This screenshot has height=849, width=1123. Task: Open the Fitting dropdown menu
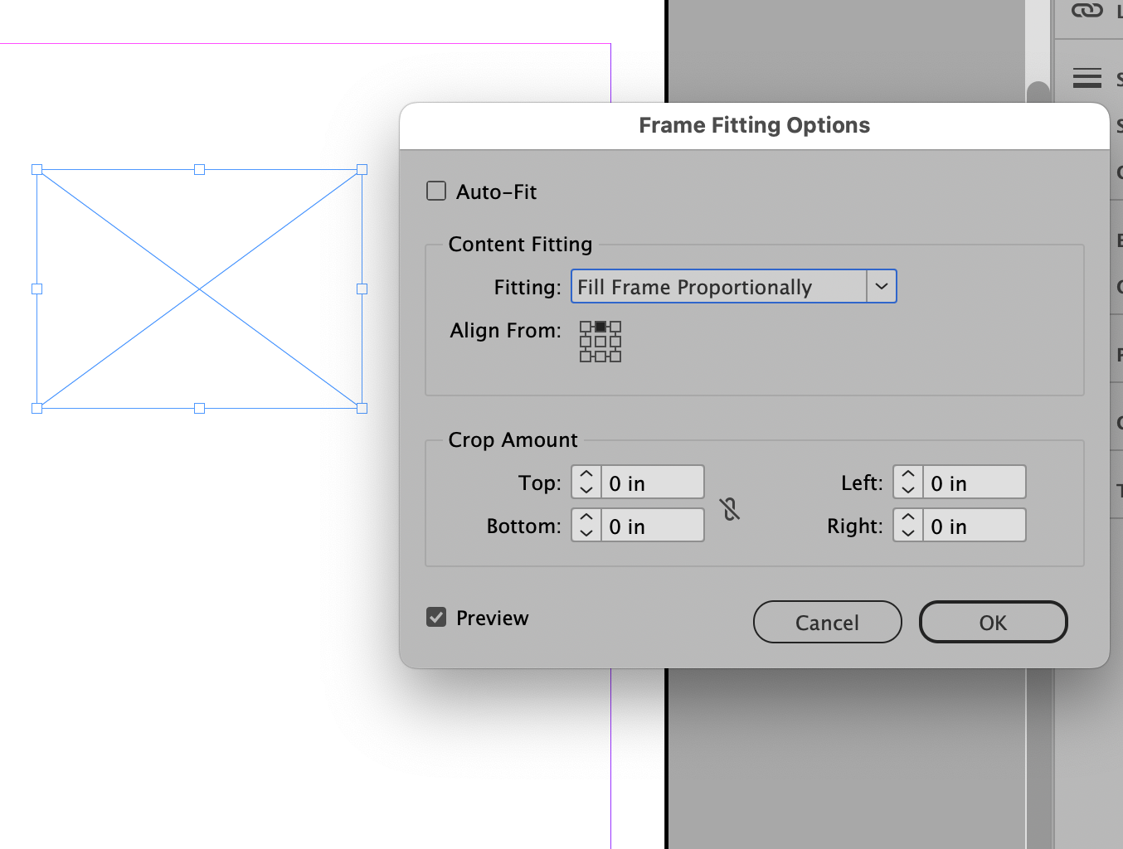[x=881, y=286]
